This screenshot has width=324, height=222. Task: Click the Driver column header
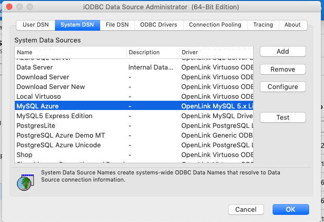(216, 52)
